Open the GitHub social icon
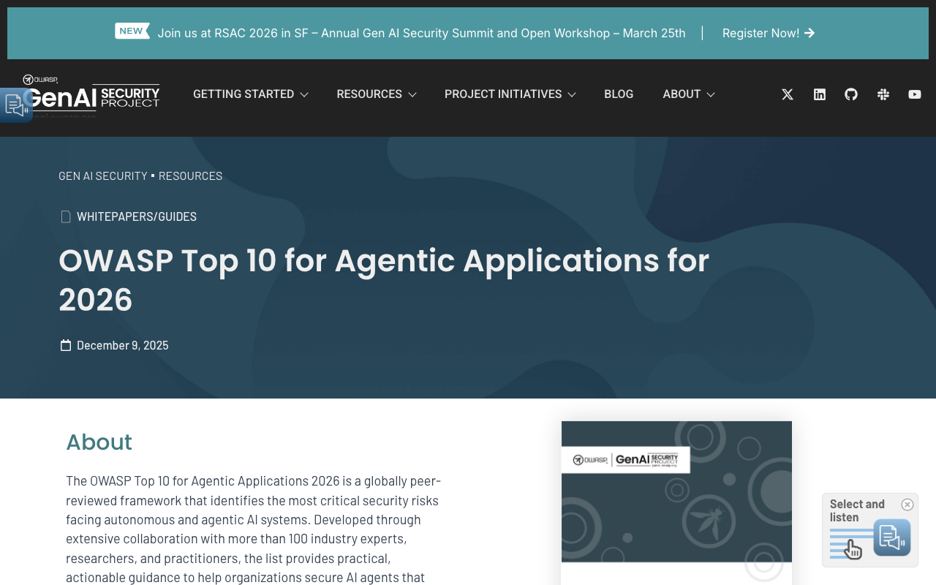This screenshot has height=585, width=936. click(851, 94)
